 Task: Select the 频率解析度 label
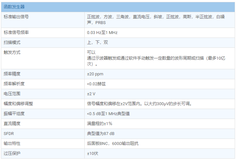point(14,84)
